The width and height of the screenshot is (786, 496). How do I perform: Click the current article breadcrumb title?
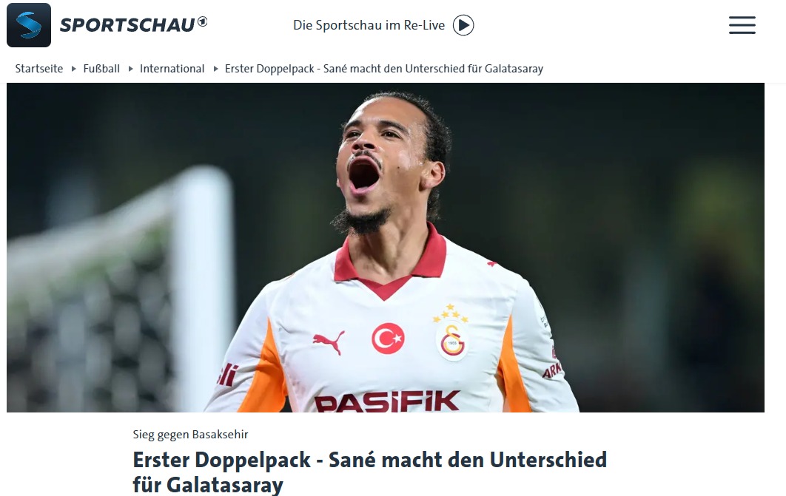click(x=384, y=69)
